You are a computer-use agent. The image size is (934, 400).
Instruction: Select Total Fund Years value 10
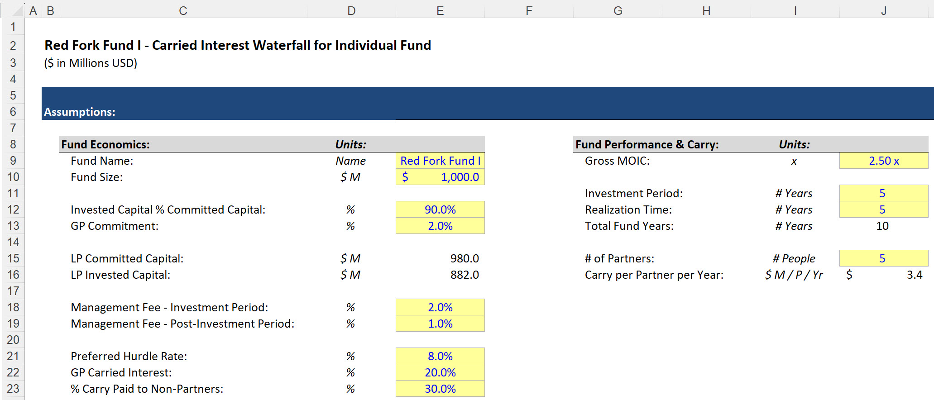[884, 226]
